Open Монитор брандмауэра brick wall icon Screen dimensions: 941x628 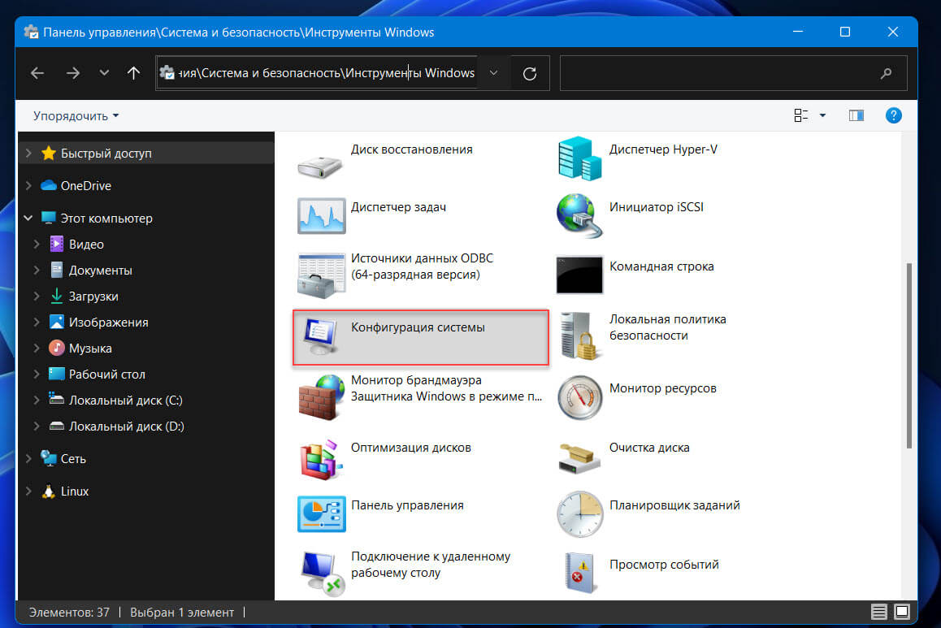321,396
